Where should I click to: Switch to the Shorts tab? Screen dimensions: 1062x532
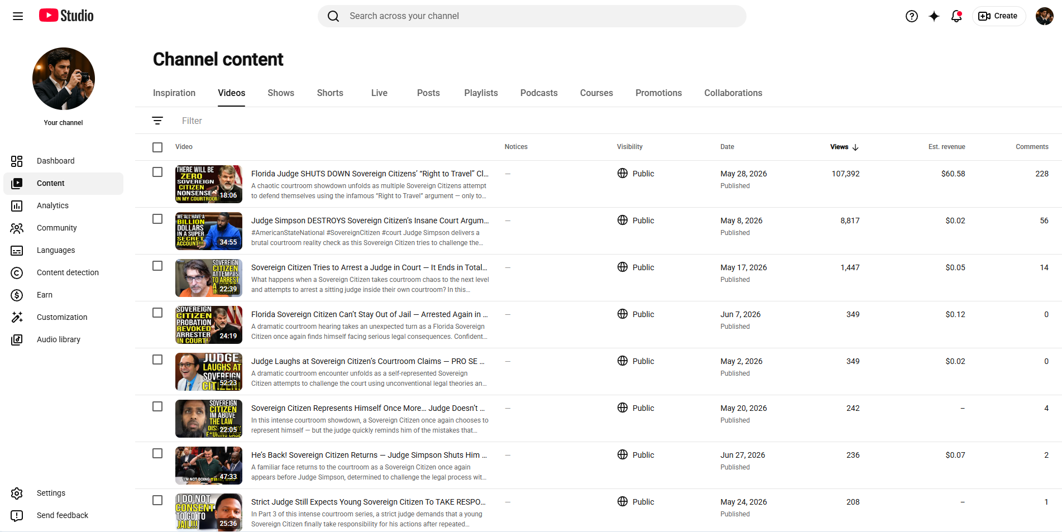[330, 93]
